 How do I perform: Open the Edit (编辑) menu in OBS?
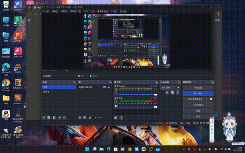tap(55, 11)
